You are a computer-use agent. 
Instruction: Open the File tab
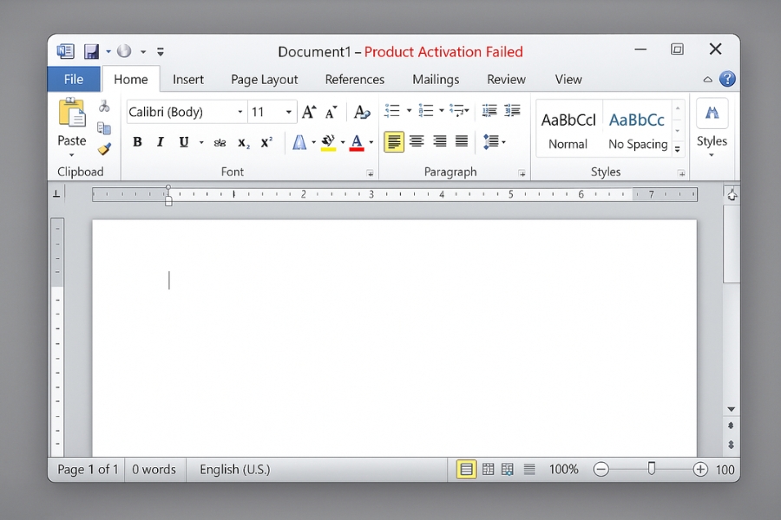74,79
